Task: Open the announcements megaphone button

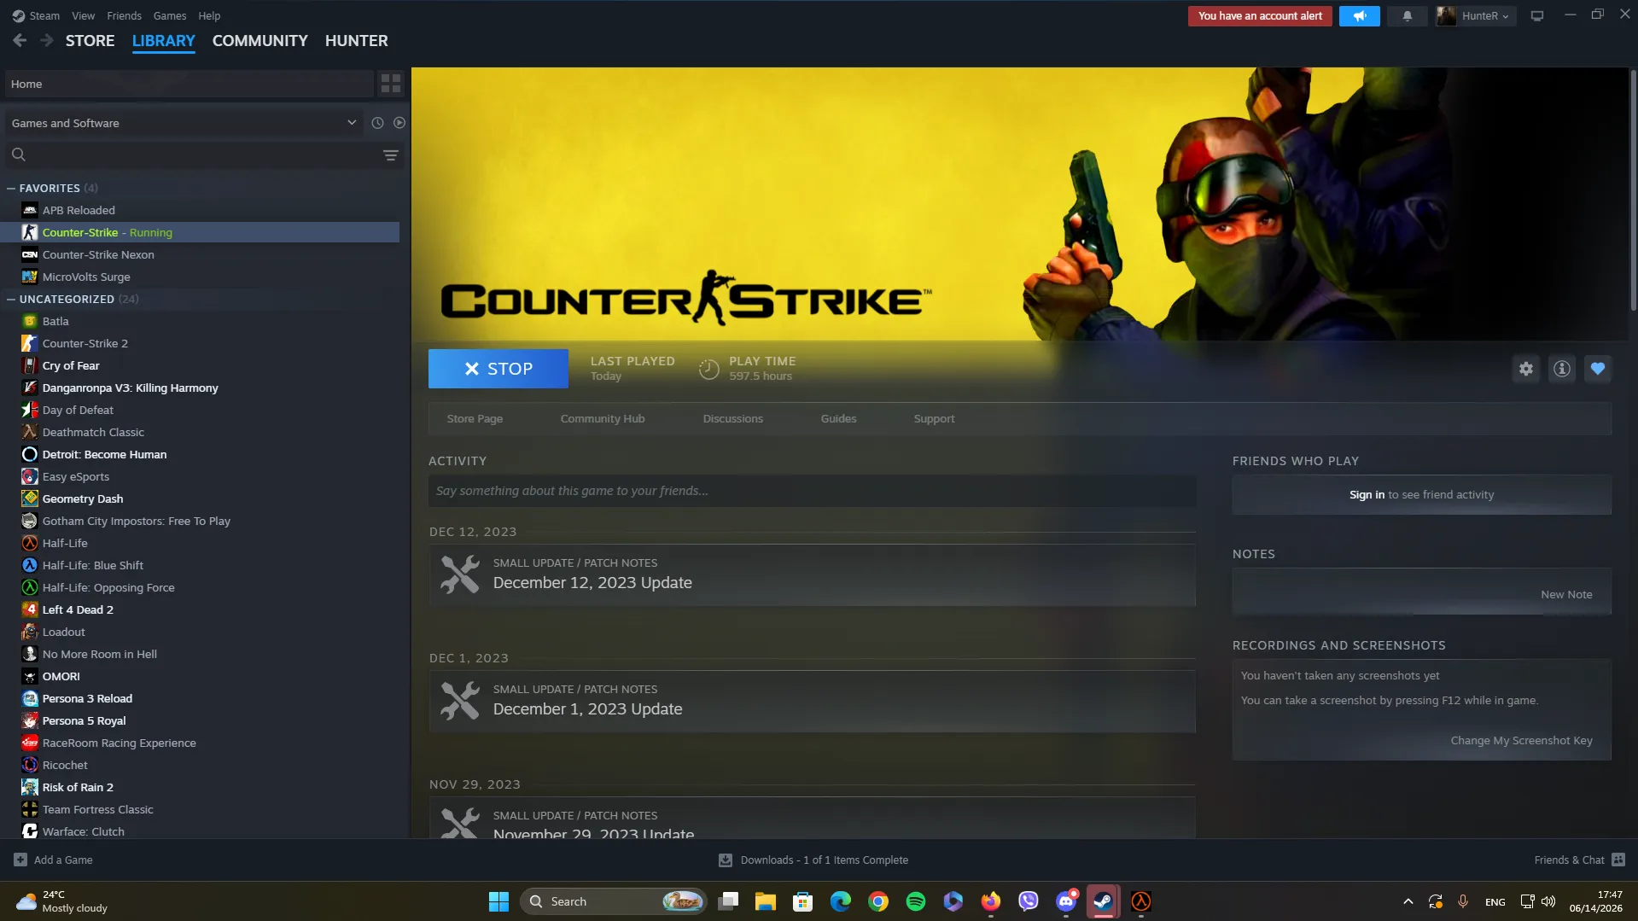Action: 1360,15
